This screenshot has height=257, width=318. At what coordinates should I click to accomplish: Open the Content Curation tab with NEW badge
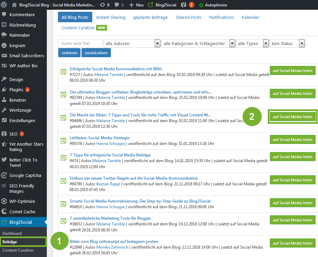pos(84,28)
